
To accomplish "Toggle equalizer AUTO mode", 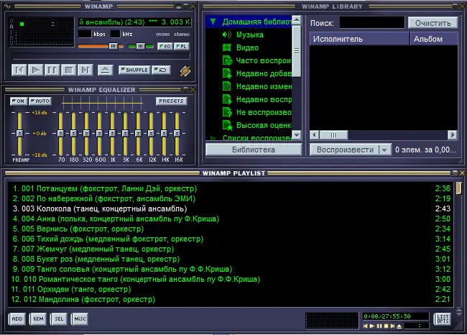I will 40,101.
